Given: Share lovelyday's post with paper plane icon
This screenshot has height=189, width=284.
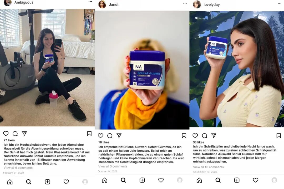Looking at the screenshot, I should [214, 135].
